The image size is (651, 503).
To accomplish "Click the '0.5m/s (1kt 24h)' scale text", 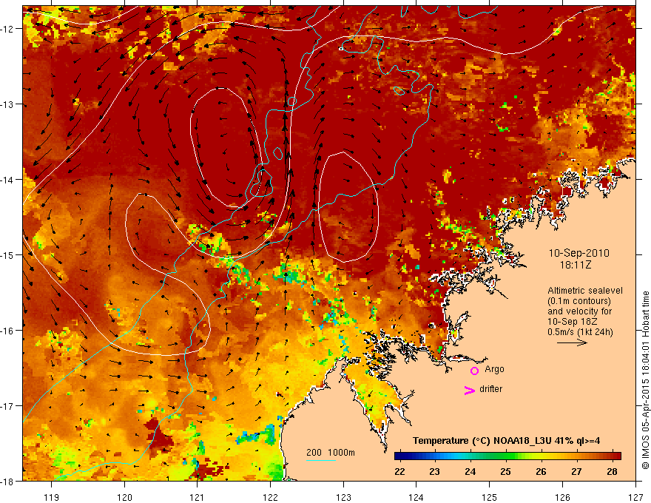I will coord(580,332).
